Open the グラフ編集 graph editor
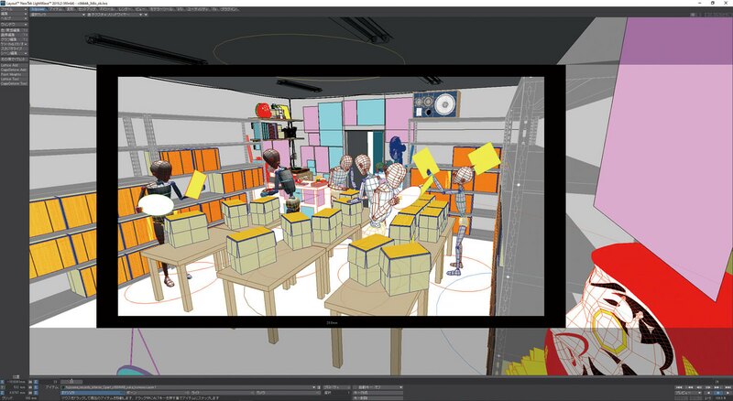The width and height of the screenshot is (733, 401). coord(12,37)
